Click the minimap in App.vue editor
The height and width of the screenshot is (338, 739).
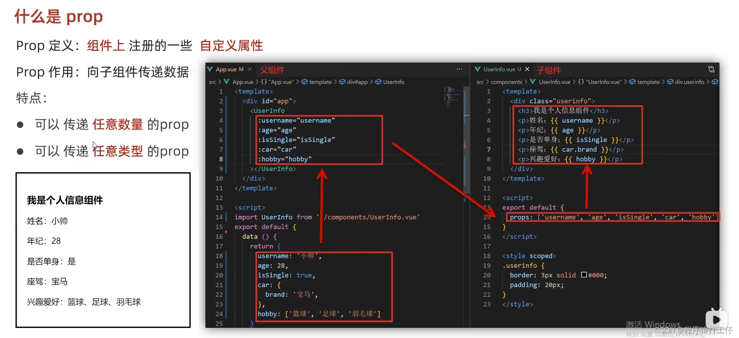click(453, 97)
